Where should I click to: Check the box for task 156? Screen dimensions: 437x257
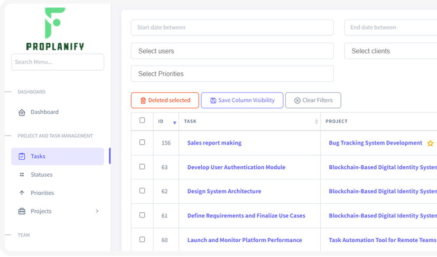pyautogui.click(x=142, y=142)
